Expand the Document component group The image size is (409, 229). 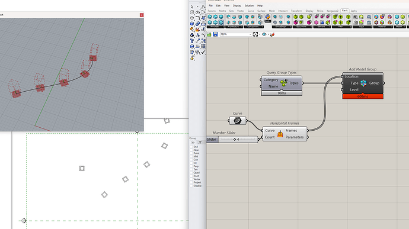pyautogui.click(x=302, y=27)
